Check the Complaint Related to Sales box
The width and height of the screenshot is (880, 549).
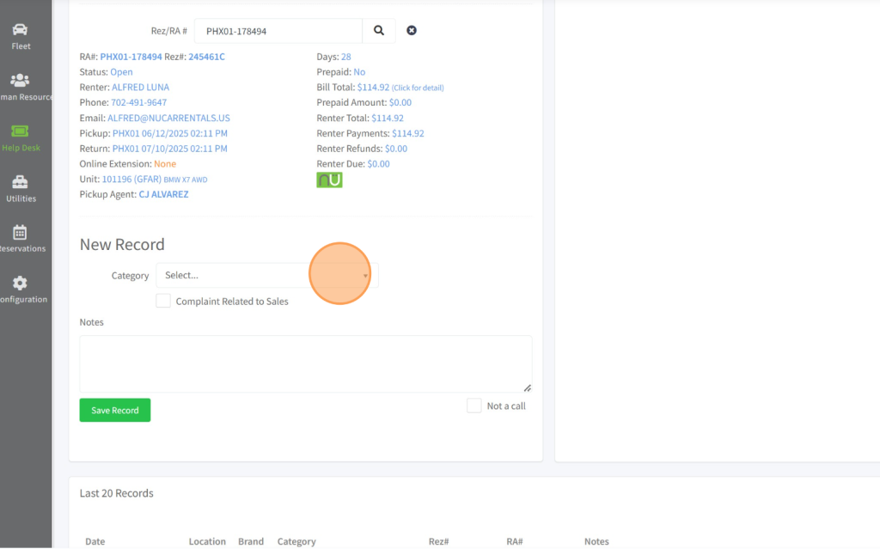click(163, 301)
